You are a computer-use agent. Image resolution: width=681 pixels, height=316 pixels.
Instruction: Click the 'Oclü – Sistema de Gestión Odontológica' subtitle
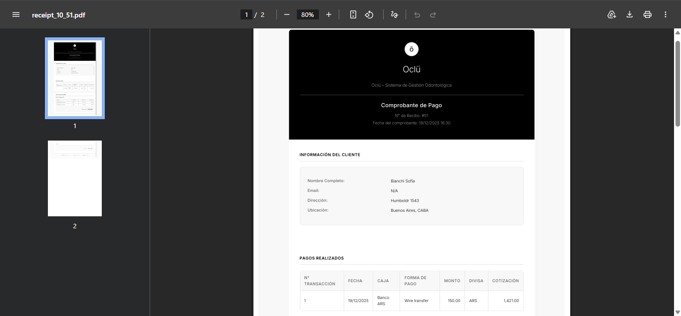click(x=412, y=85)
